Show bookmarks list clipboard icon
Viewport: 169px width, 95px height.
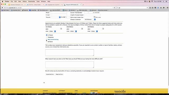(x=153, y=8)
